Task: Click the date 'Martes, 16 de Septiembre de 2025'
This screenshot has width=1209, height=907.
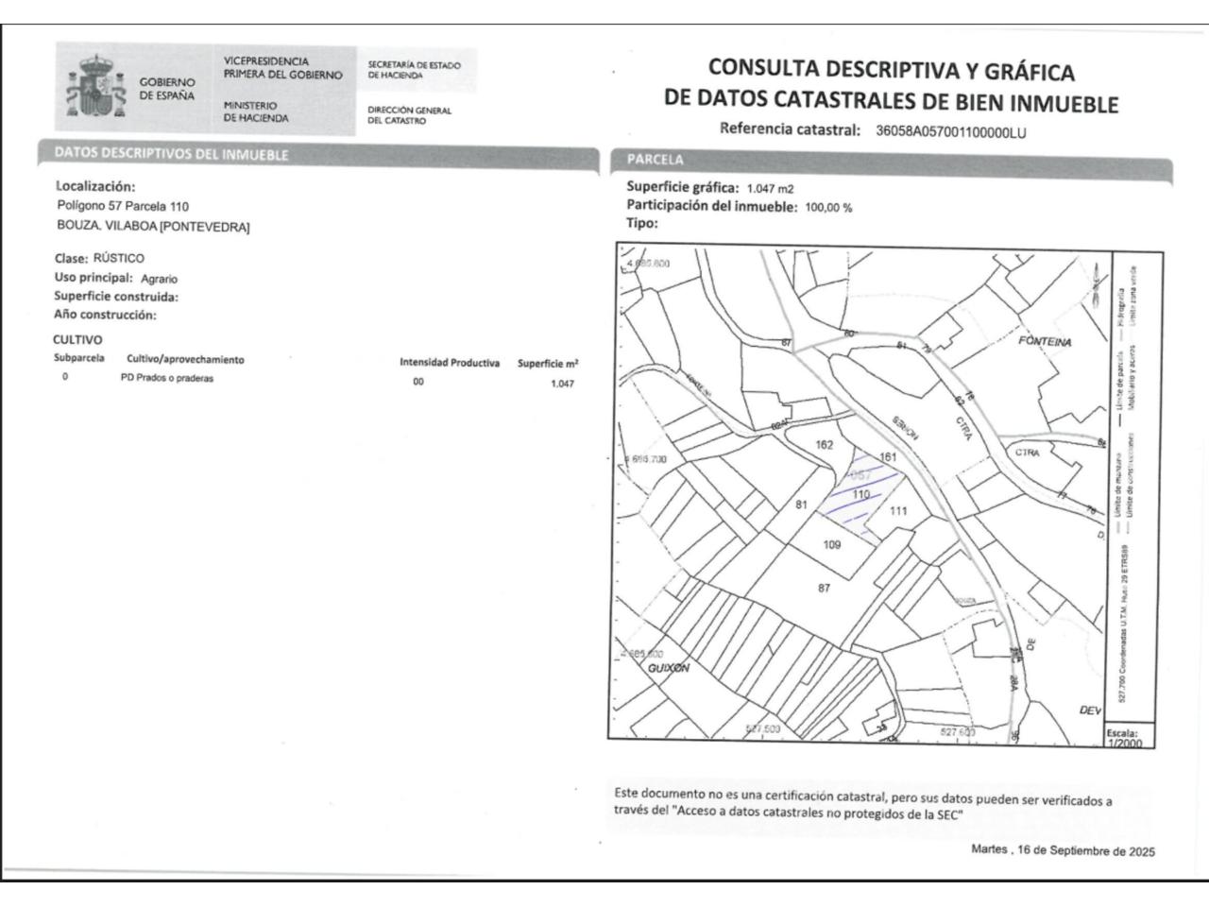Action: [x=1063, y=850]
